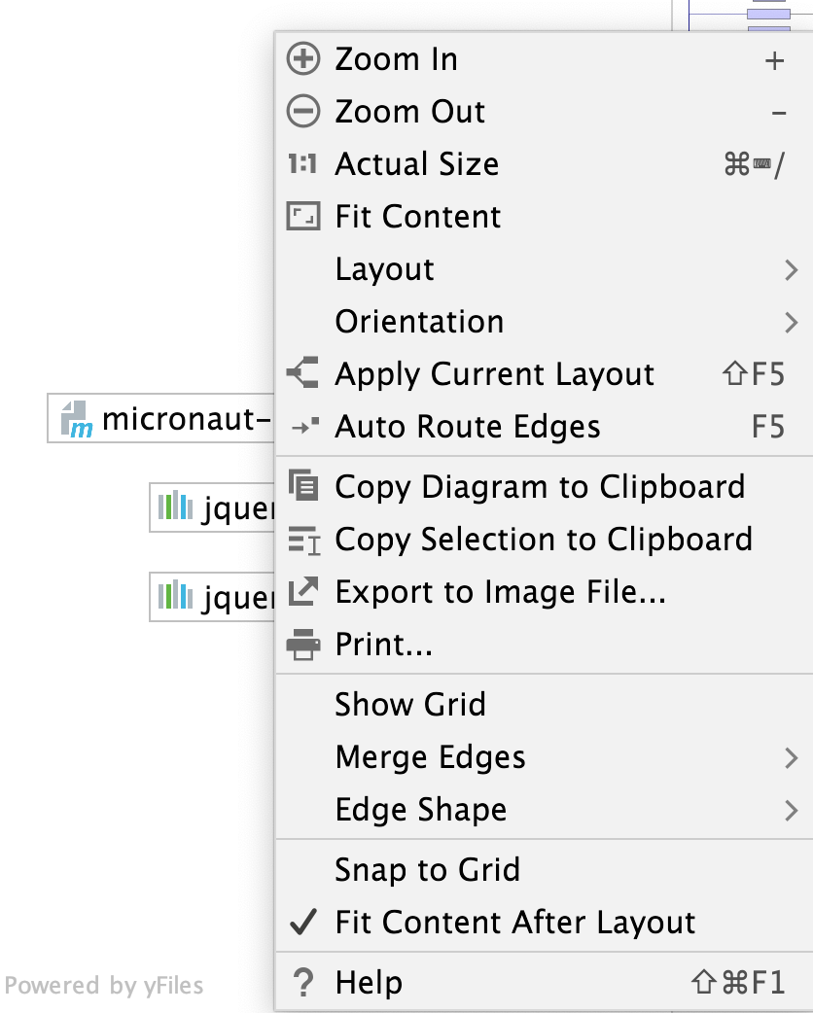The height and width of the screenshot is (1013, 813).
Task: Select the micronaut diagram node
Action: [160, 418]
